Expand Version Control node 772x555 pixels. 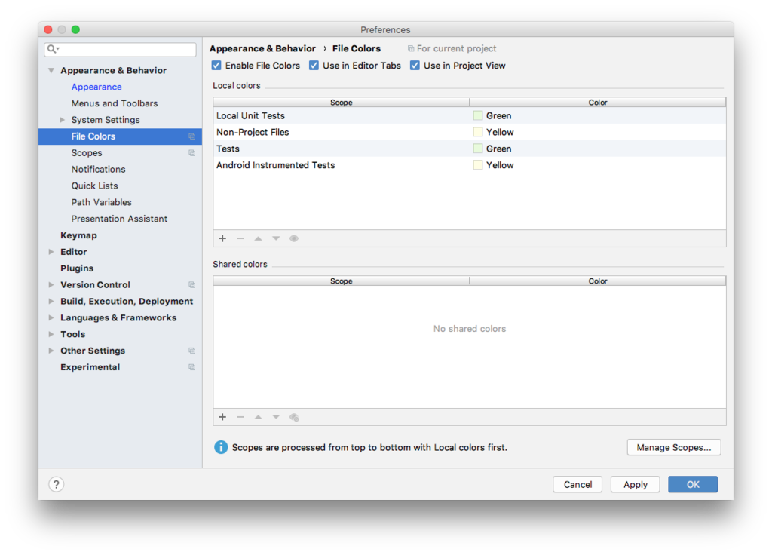(51, 284)
